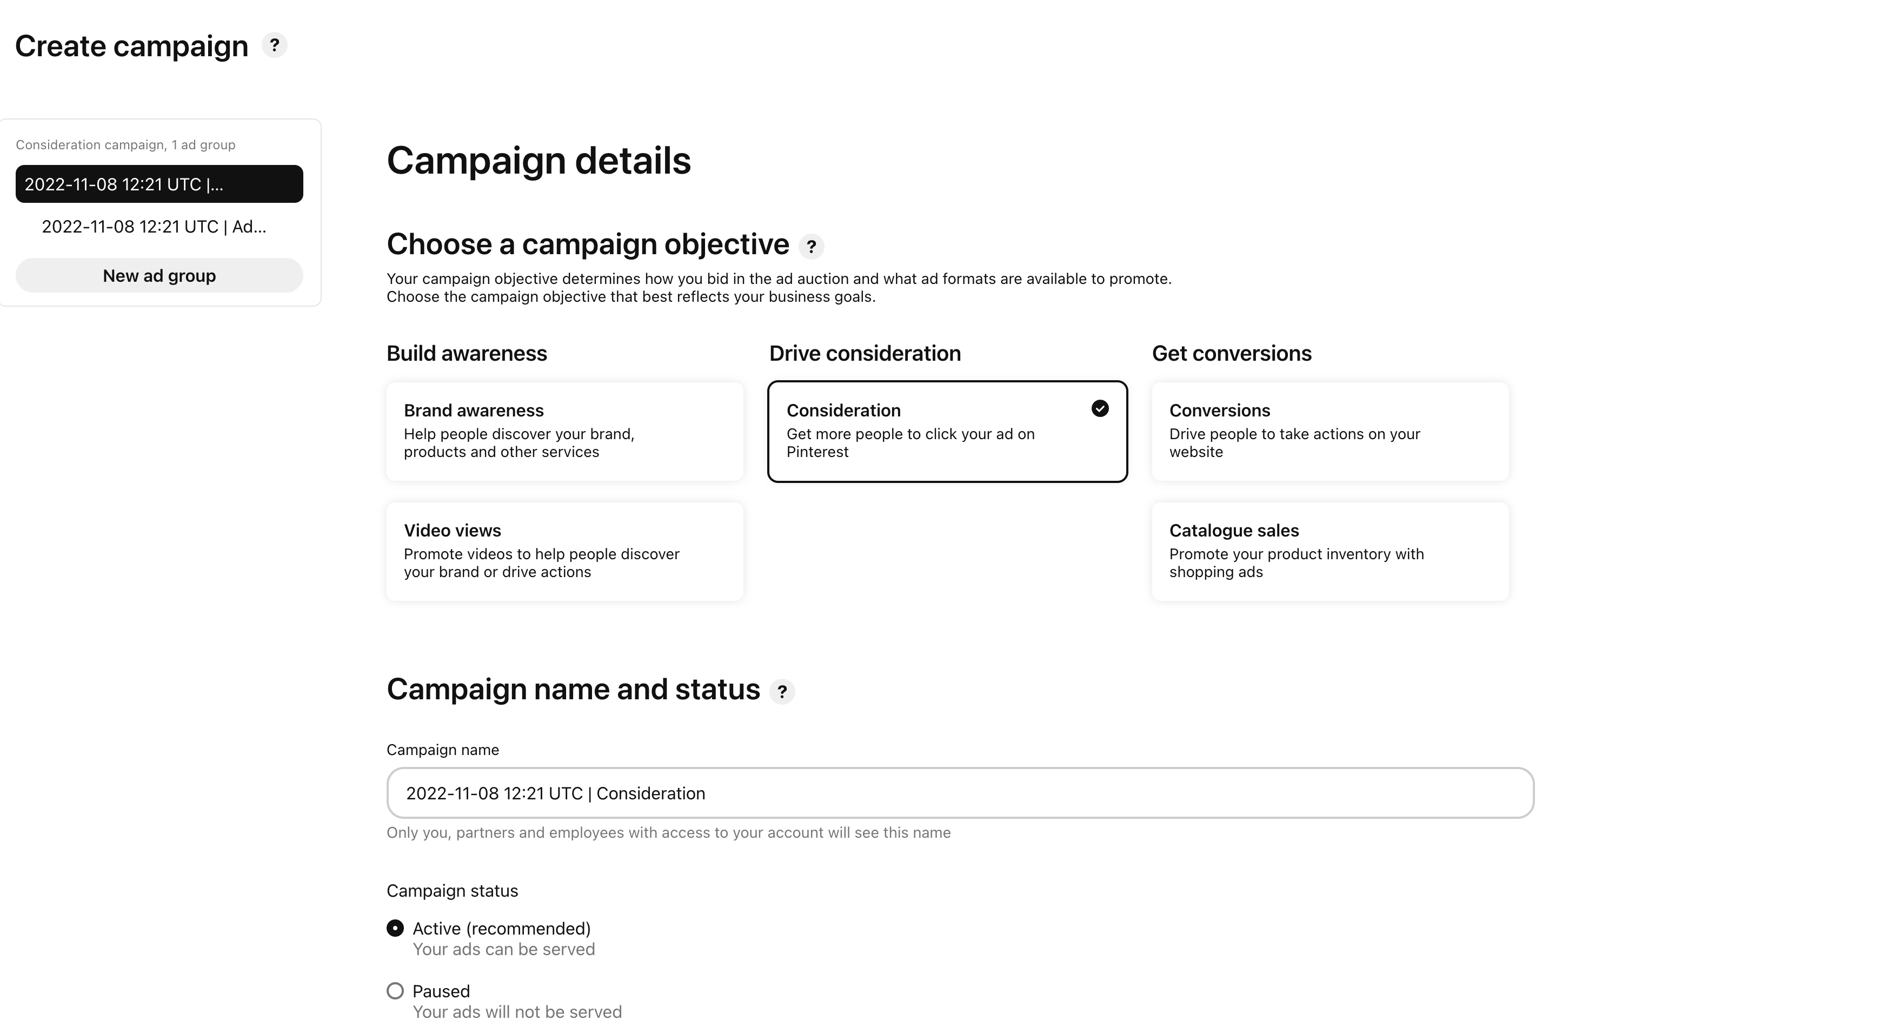This screenshot has width=1881, height=1033.
Task: Focus the Campaign name text field
Action: tap(960, 793)
